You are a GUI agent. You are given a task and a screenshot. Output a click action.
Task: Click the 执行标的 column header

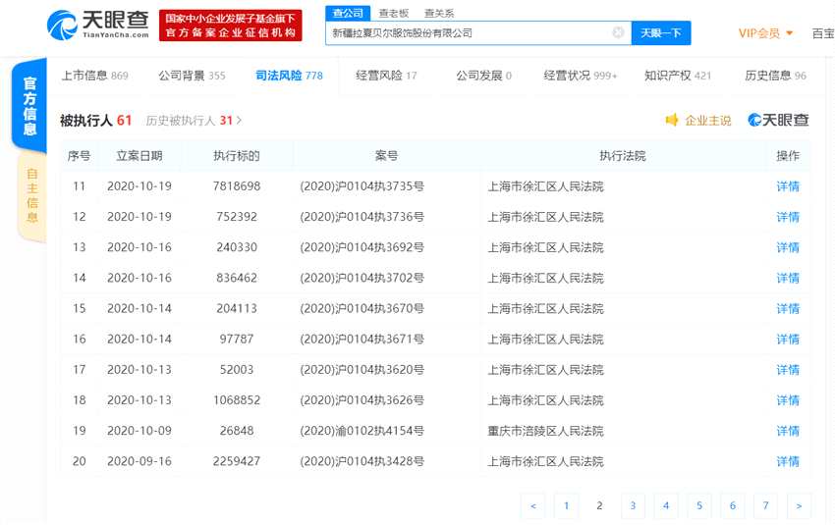[x=237, y=156]
